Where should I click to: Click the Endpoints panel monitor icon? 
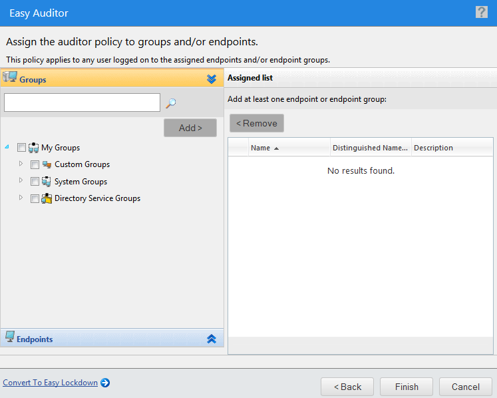[x=10, y=337]
